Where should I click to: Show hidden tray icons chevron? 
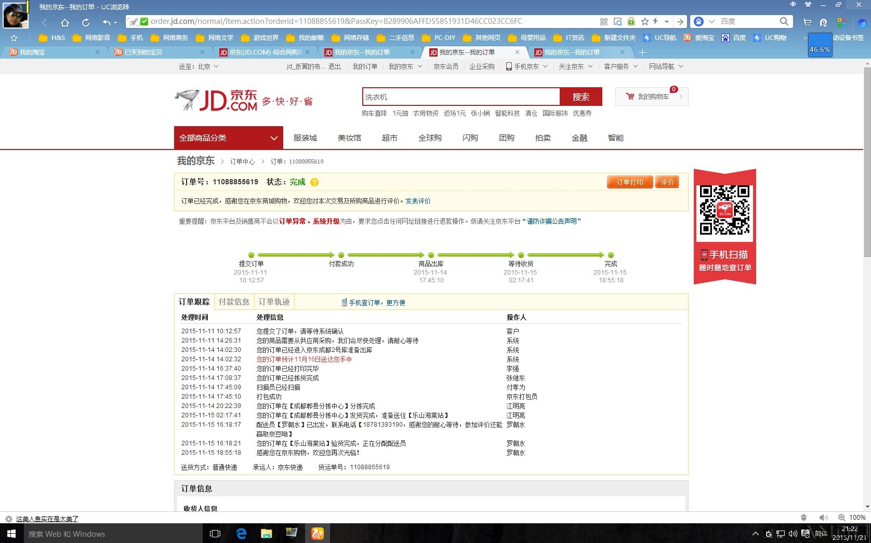[x=756, y=534]
